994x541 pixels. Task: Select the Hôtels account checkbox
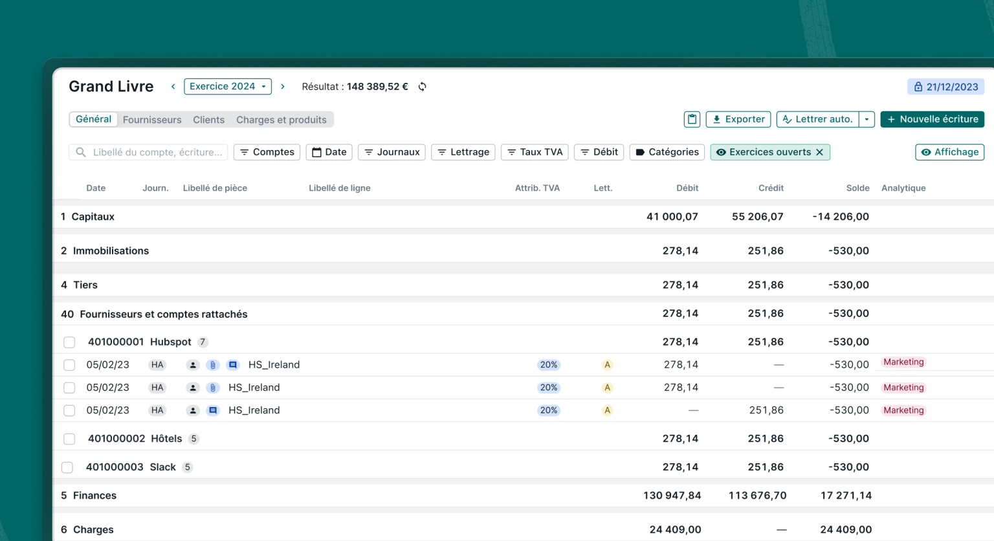[x=69, y=439]
